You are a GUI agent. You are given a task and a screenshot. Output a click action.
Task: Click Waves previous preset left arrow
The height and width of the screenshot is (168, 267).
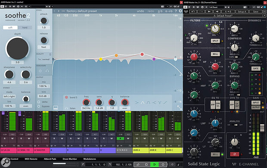(209, 12)
